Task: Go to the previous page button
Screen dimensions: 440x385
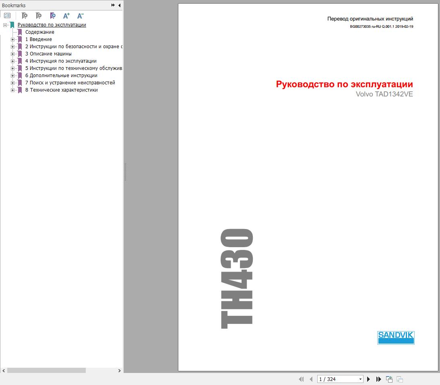Action: pyautogui.click(x=311, y=379)
